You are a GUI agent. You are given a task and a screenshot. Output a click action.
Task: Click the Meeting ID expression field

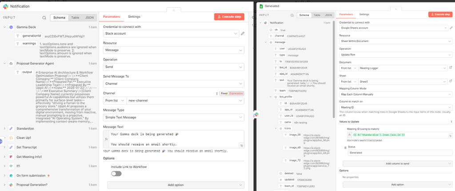pos(400,135)
